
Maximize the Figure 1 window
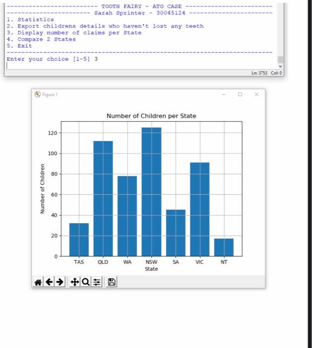[240, 94]
